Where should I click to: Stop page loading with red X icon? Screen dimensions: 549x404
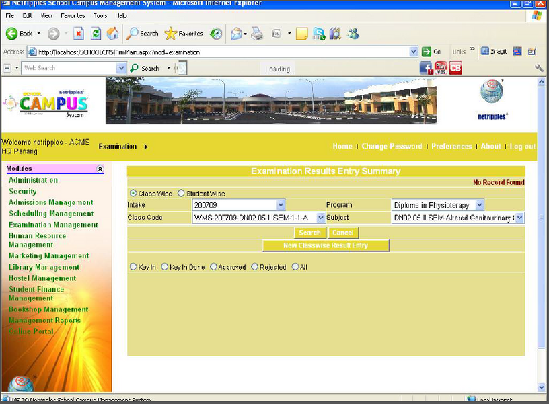(x=79, y=34)
